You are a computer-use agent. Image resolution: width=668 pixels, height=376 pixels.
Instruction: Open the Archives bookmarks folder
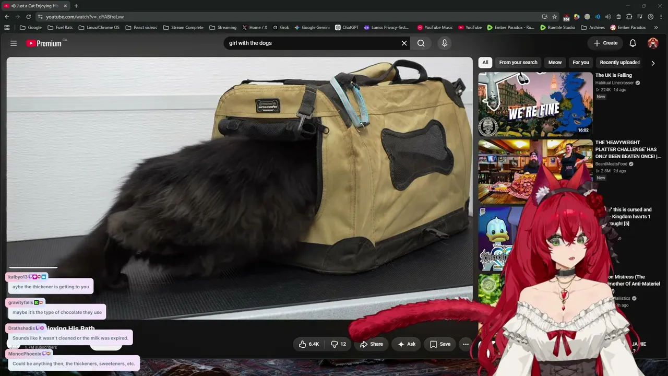(593, 28)
